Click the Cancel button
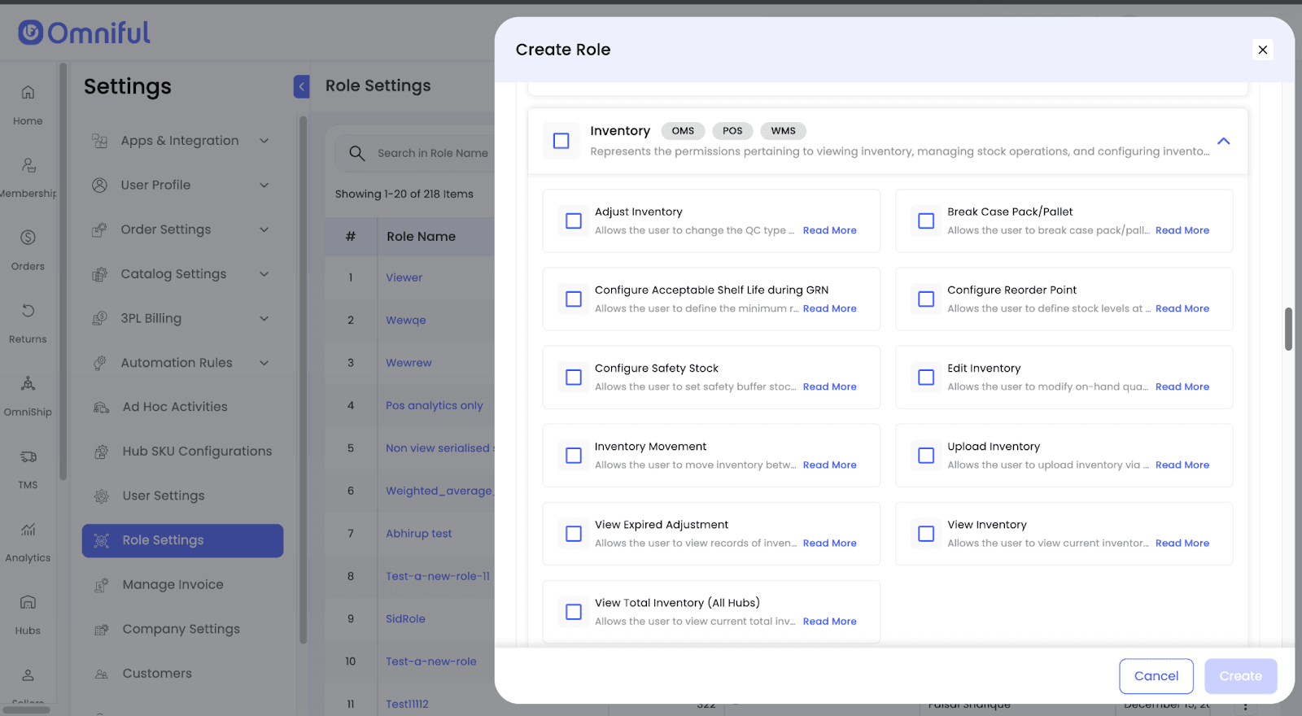Screen dimensions: 1302x716 [x=1156, y=676]
